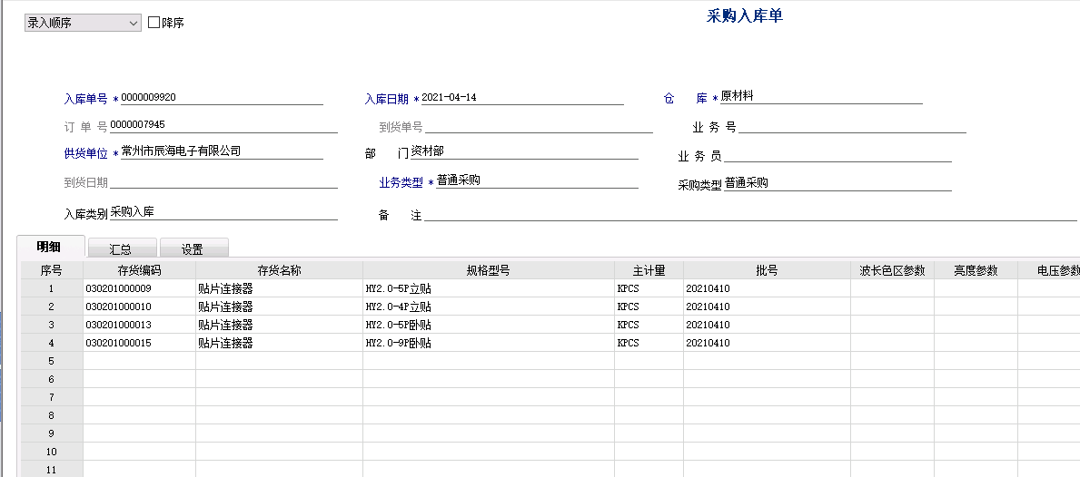1080x477 pixels.
Task: Click the 采购类型 field 普通采购
Action: pyautogui.click(x=837, y=183)
